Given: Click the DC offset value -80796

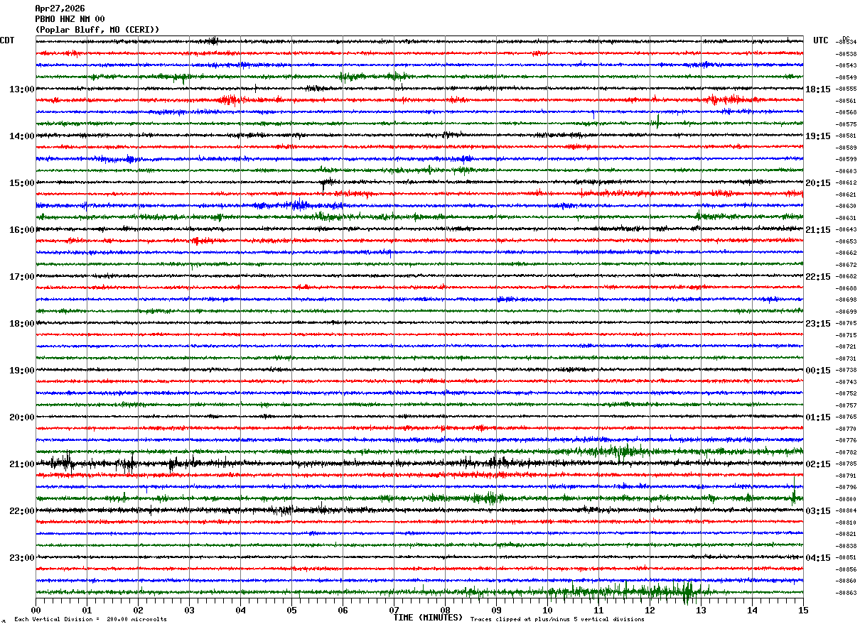Looking at the screenshot, I should tap(846, 487).
